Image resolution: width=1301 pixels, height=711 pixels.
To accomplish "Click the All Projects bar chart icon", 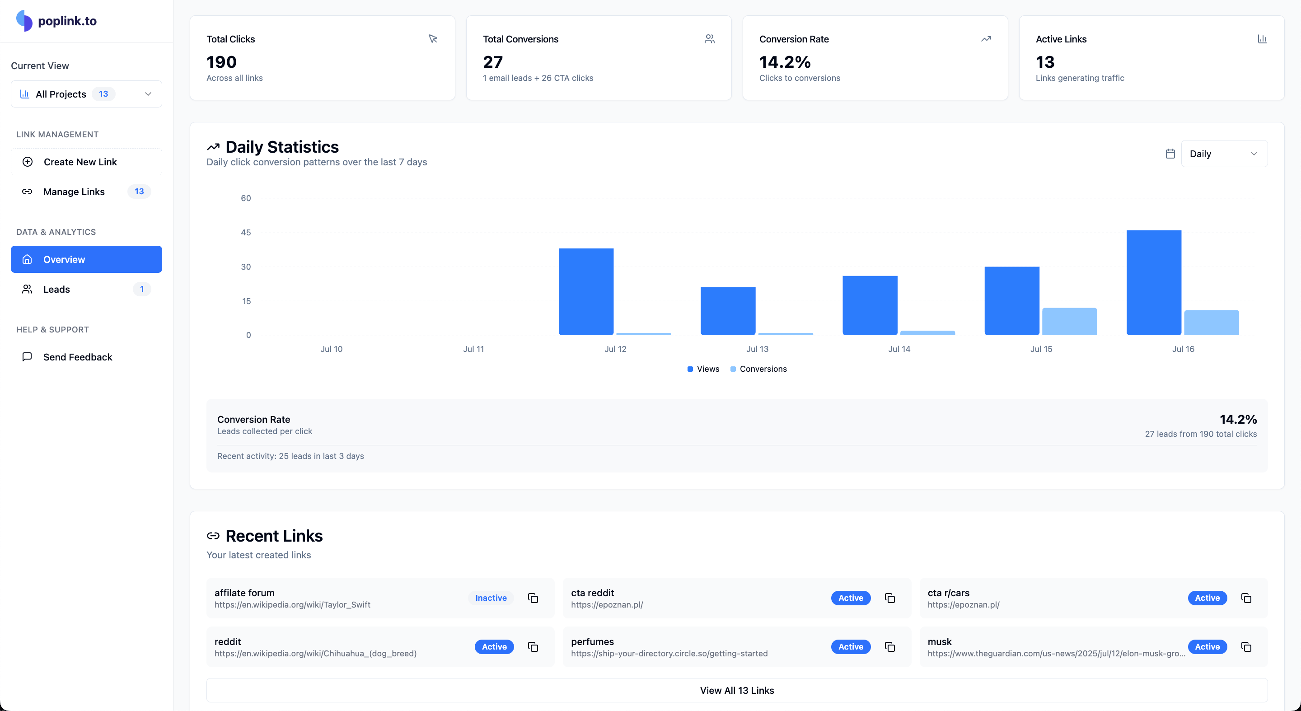I will (24, 94).
